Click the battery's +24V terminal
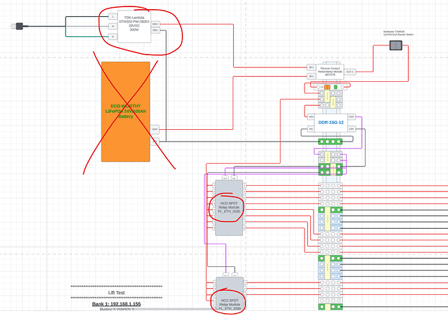The width and height of the screenshot is (448, 315). (155, 129)
